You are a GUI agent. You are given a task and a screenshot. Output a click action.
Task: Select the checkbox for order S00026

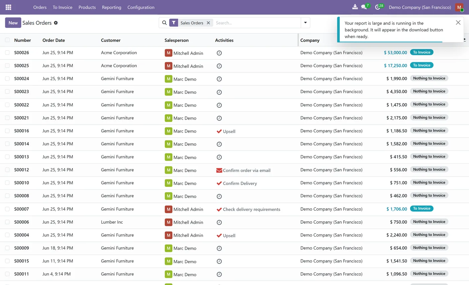coord(7,53)
